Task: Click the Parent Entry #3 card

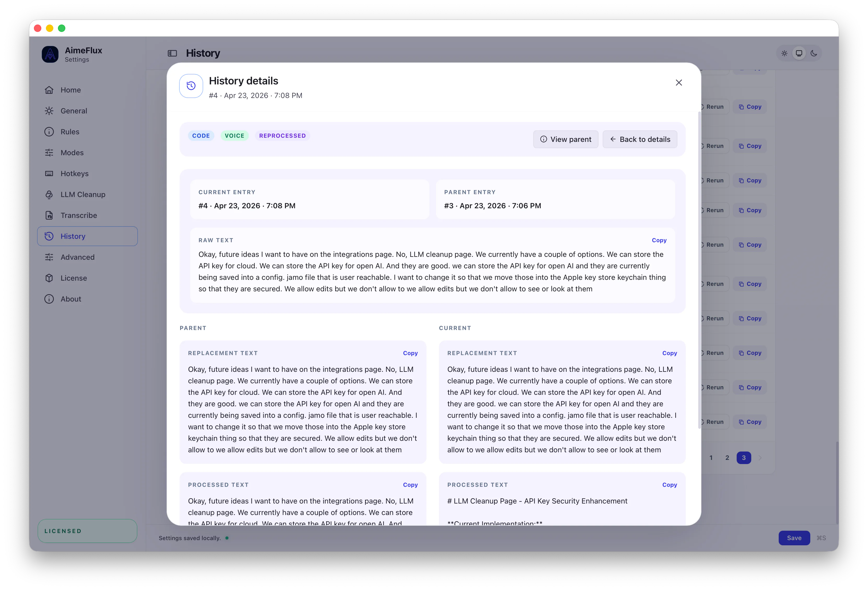Action: click(555, 199)
